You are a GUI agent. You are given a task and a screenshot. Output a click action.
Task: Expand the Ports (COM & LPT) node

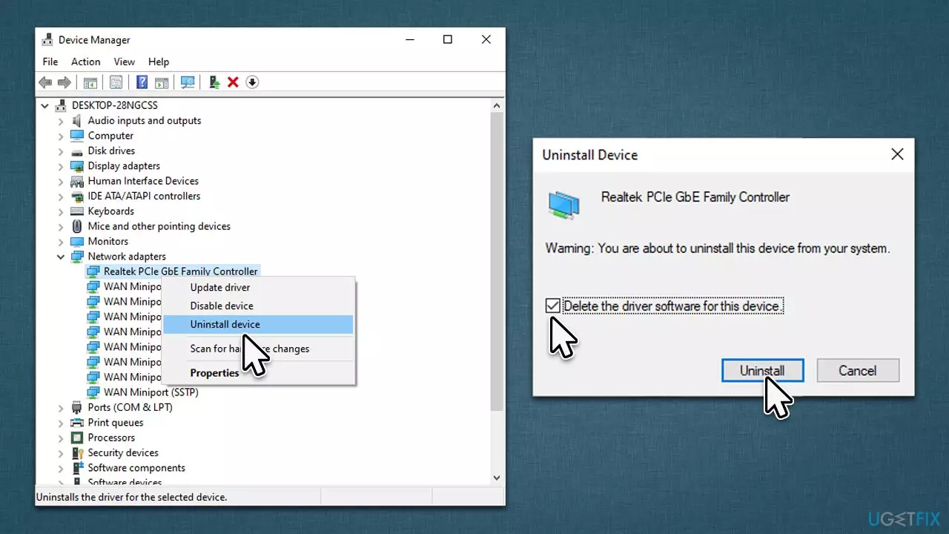point(61,407)
